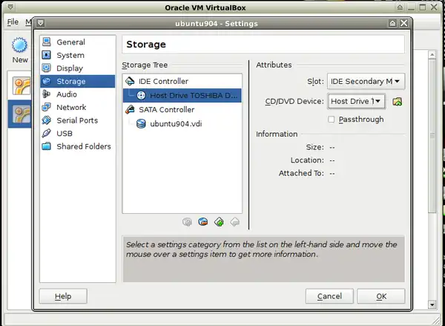Click the virtual media manager folder icon
The height and width of the screenshot is (326, 445).
click(x=398, y=101)
